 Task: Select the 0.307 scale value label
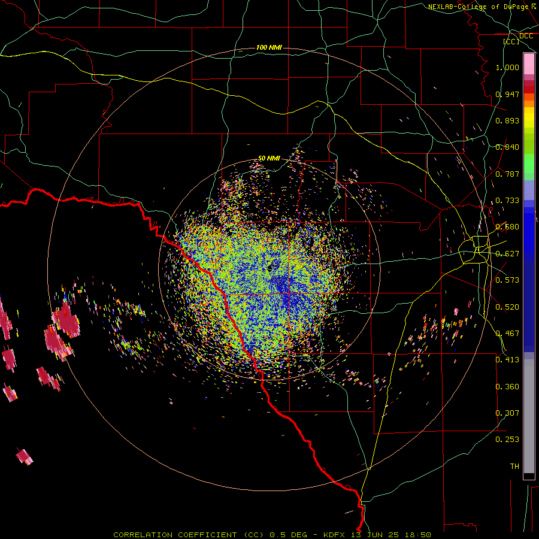[x=507, y=413]
